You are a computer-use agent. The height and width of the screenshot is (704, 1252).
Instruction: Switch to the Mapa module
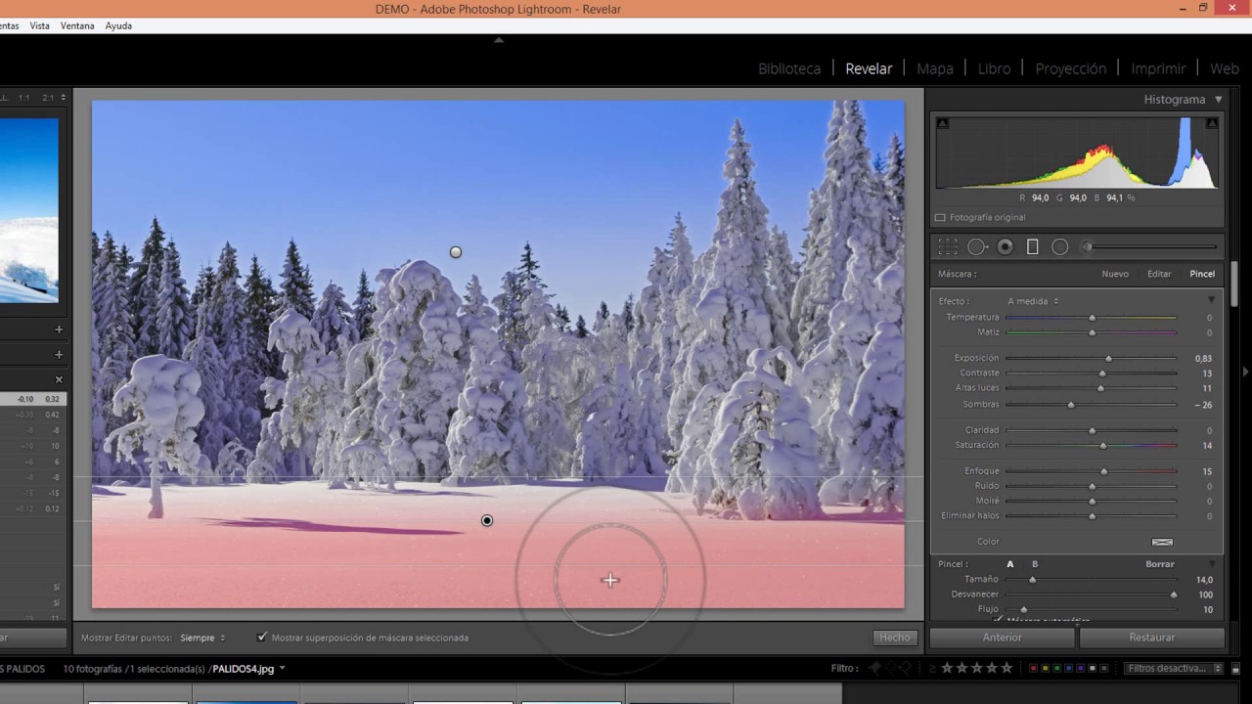click(x=935, y=68)
